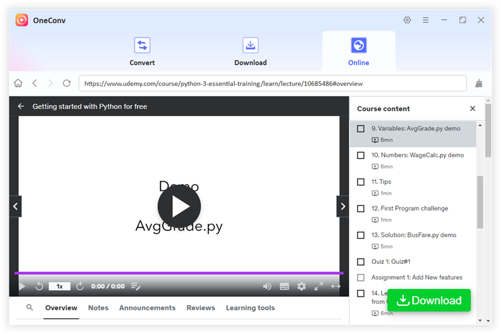Open the Learning tools tab
The height and width of the screenshot is (334, 501).
(x=250, y=308)
